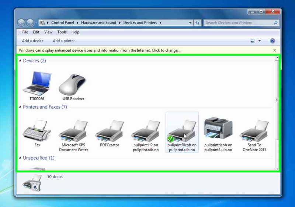The image size is (295, 207).
Task: Click the Forward navigation arrow
Action: [30, 23]
